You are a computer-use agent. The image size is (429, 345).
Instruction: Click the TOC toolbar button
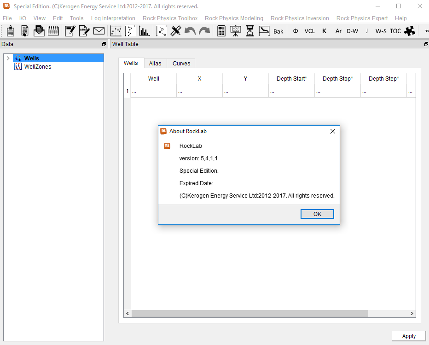[395, 31]
